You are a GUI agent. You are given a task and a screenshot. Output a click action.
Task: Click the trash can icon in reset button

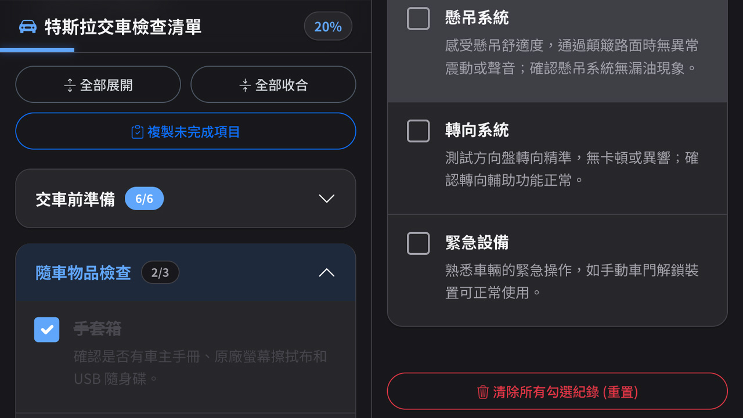coord(482,392)
